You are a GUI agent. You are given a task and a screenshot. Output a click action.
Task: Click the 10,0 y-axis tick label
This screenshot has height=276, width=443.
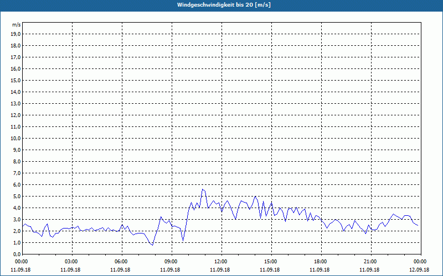pyautogui.click(x=16, y=138)
